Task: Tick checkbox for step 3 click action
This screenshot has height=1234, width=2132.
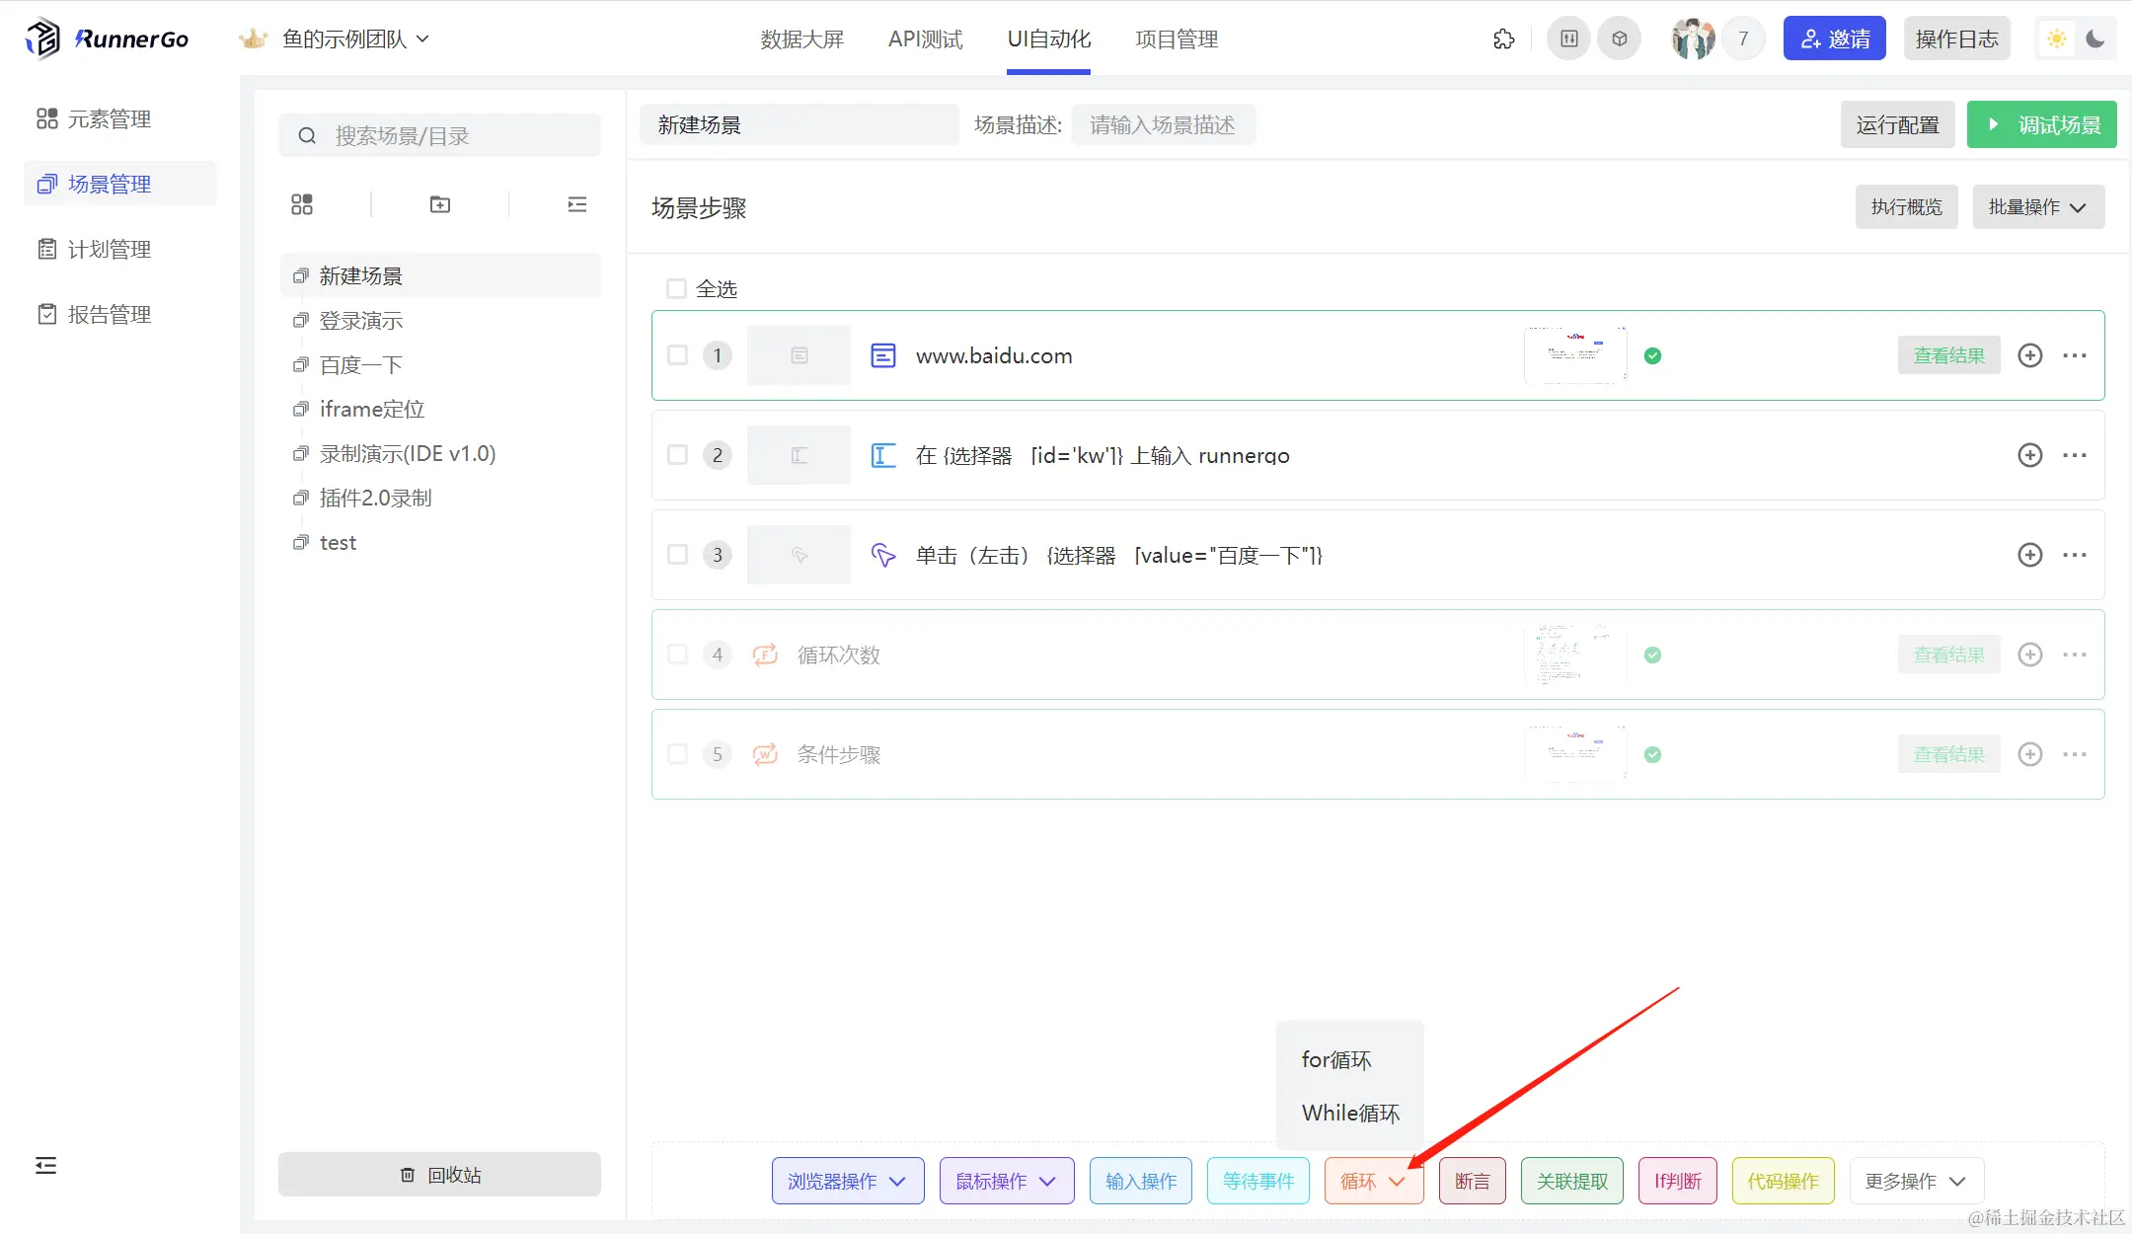Action: [x=677, y=555]
